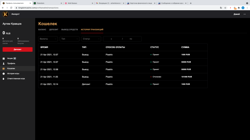Click the Ответственная игра hand icon

pyautogui.click(x=4, y=79)
